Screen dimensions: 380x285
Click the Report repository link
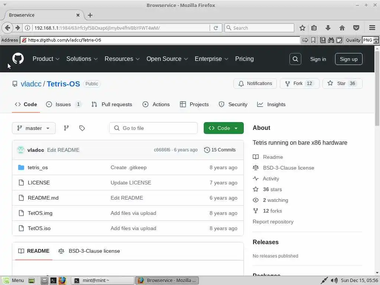click(273, 222)
